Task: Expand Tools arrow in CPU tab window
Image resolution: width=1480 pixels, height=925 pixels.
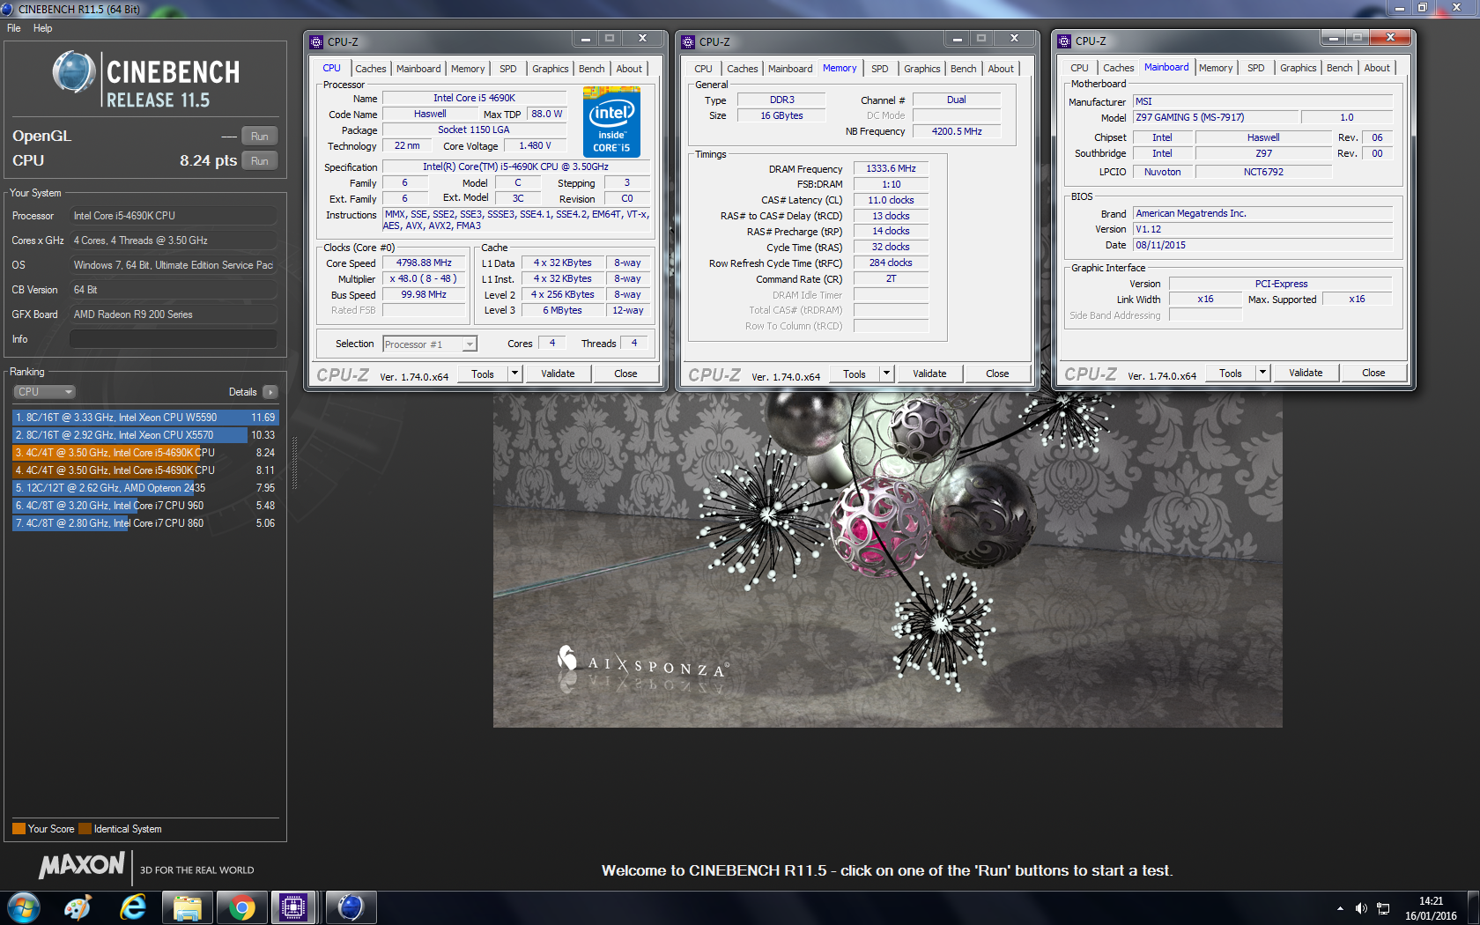Action: 515,374
